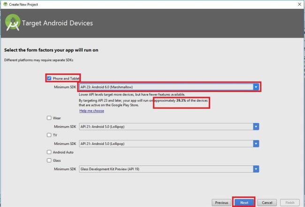Open the Help me choose link
This screenshot has width=305, height=207.
pyautogui.click(x=91, y=111)
